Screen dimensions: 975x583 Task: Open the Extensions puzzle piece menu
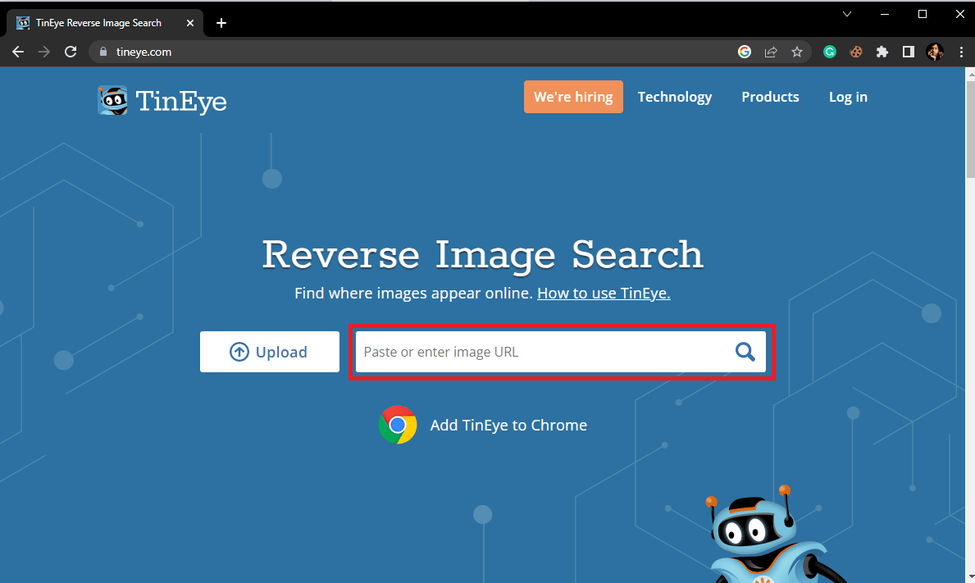[x=882, y=52]
